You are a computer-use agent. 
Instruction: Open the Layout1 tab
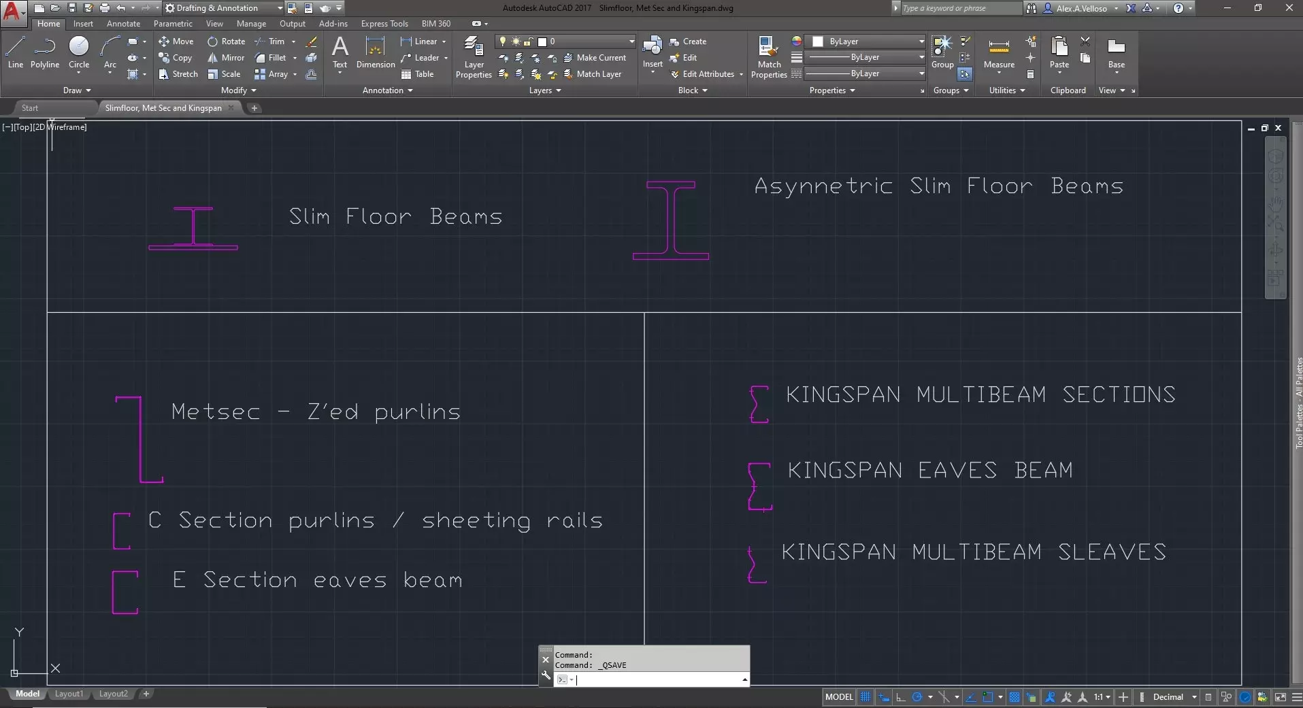(69, 694)
